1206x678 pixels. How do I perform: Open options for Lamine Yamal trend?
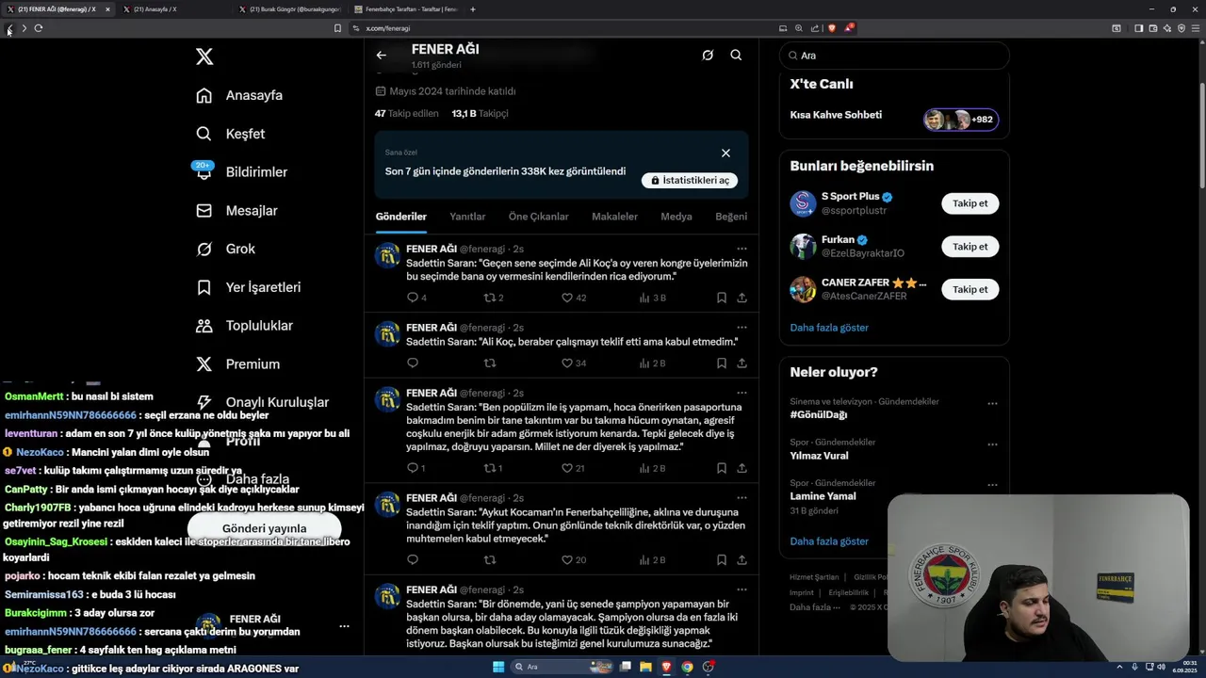coord(992,485)
